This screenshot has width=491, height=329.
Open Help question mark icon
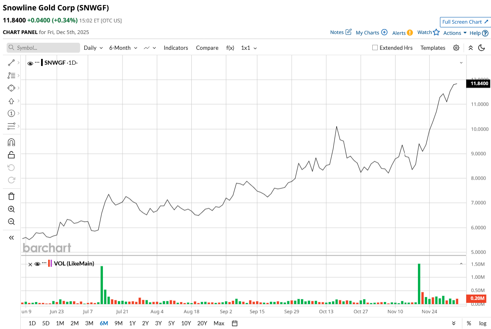coord(485,33)
